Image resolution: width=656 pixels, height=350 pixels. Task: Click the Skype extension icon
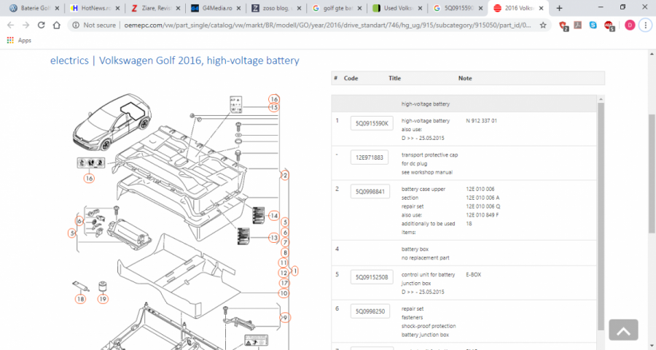pos(594,25)
